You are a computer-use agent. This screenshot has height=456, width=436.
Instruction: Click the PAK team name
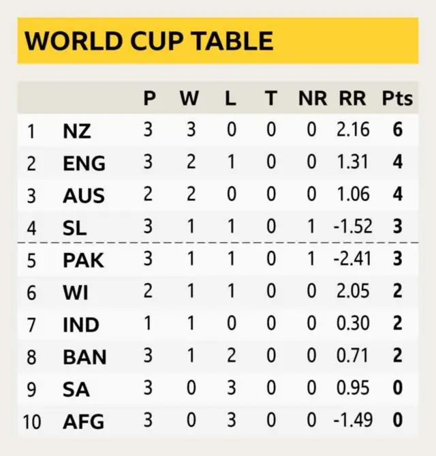click(83, 260)
